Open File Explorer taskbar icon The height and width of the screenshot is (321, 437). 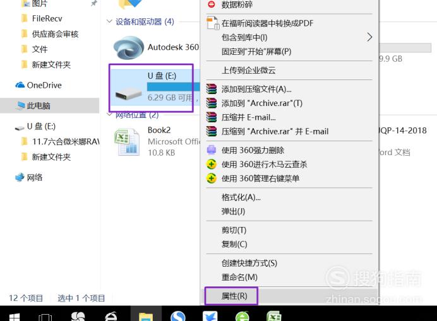[x=146, y=317]
